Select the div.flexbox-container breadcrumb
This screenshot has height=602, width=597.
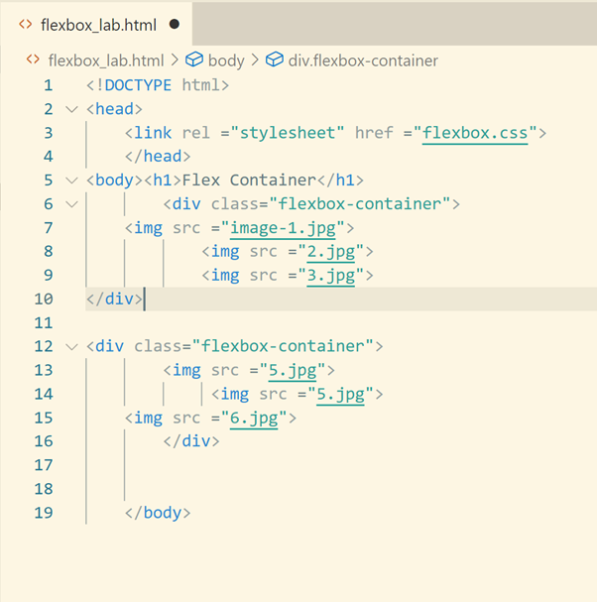click(363, 60)
